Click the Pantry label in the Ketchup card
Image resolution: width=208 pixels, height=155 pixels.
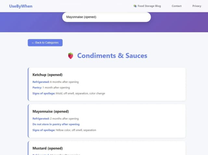37,88
